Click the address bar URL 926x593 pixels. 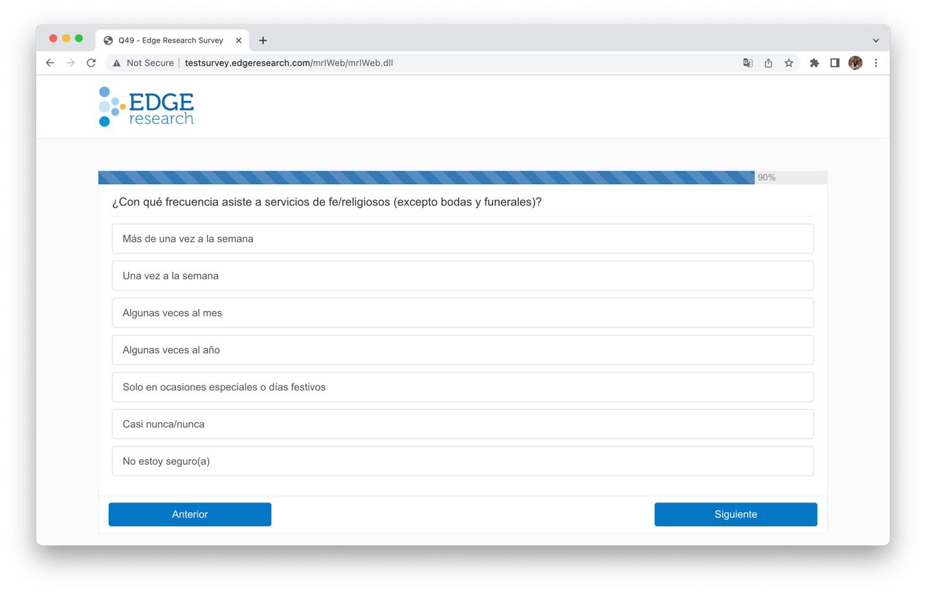(289, 63)
